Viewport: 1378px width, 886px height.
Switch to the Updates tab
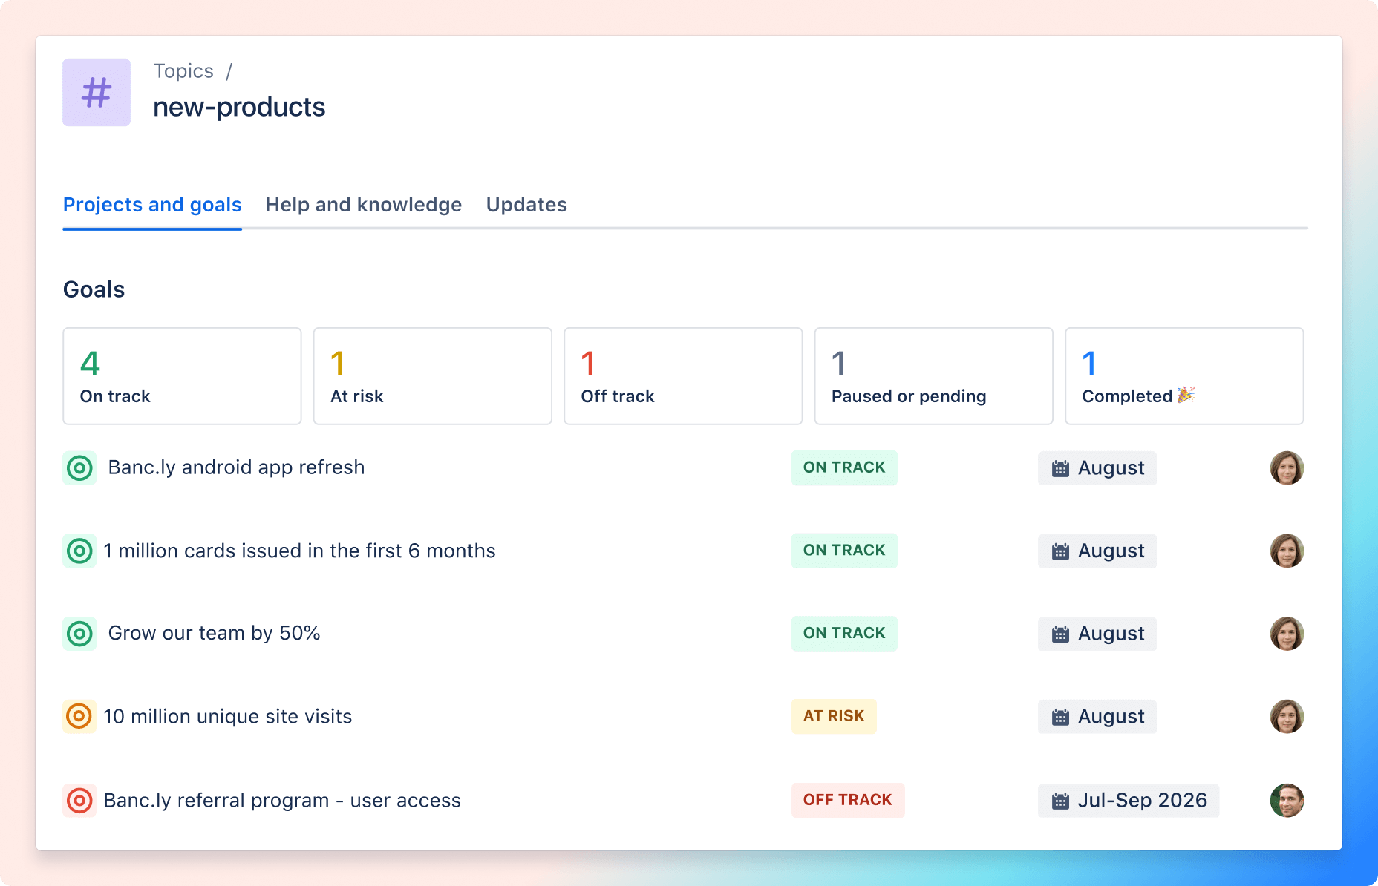coord(526,205)
